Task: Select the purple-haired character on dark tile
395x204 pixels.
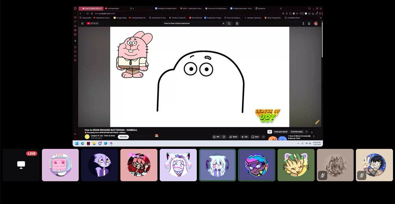Action: pos(99,165)
